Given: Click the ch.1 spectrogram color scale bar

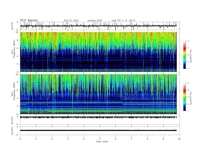Looking at the screenshot, I should click(x=185, y=55).
